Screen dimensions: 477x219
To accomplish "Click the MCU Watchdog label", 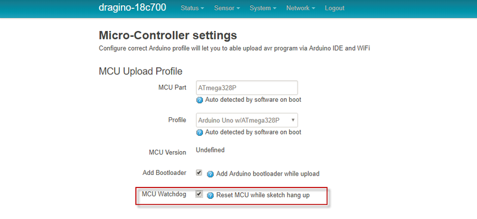I will pyautogui.click(x=164, y=194).
